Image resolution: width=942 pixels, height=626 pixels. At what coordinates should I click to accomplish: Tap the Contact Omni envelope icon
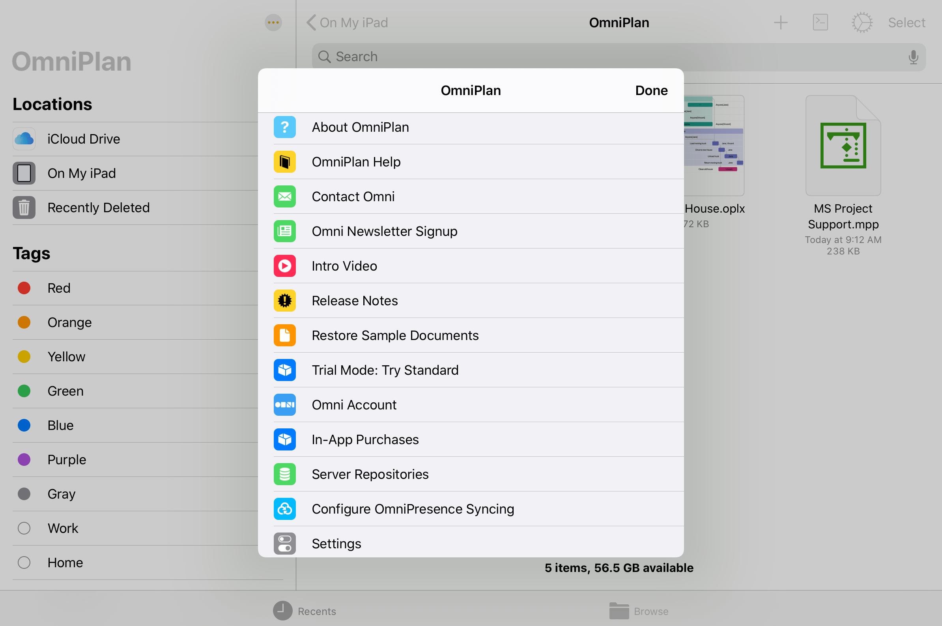284,196
